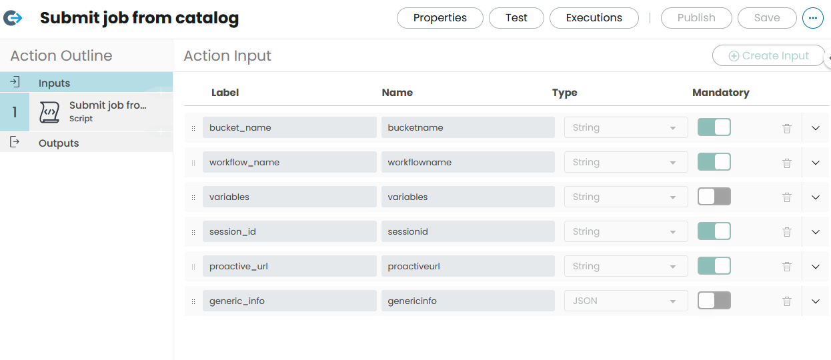The height and width of the screenshot is (360, 831).
Task: Open Type dropdown for proactive_url
Action: point(626,266)
